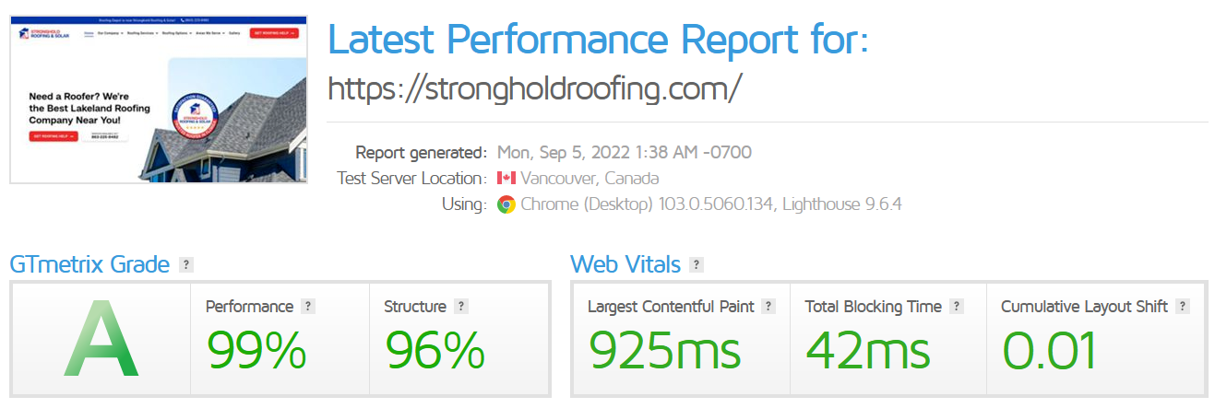Click the 0.01 Cumulative Layout Shift value
This screenshot has height=408, width=1215.
pyautogui.click(x=1049, y=351)
